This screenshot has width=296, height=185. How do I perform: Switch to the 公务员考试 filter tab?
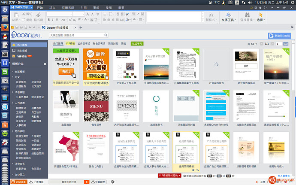85,43
